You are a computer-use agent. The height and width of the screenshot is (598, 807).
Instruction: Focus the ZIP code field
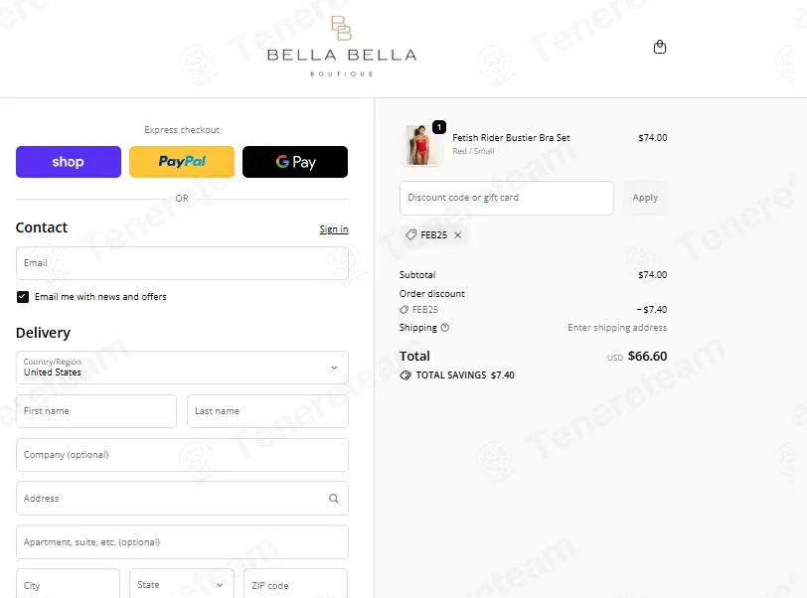click(295, 585)
